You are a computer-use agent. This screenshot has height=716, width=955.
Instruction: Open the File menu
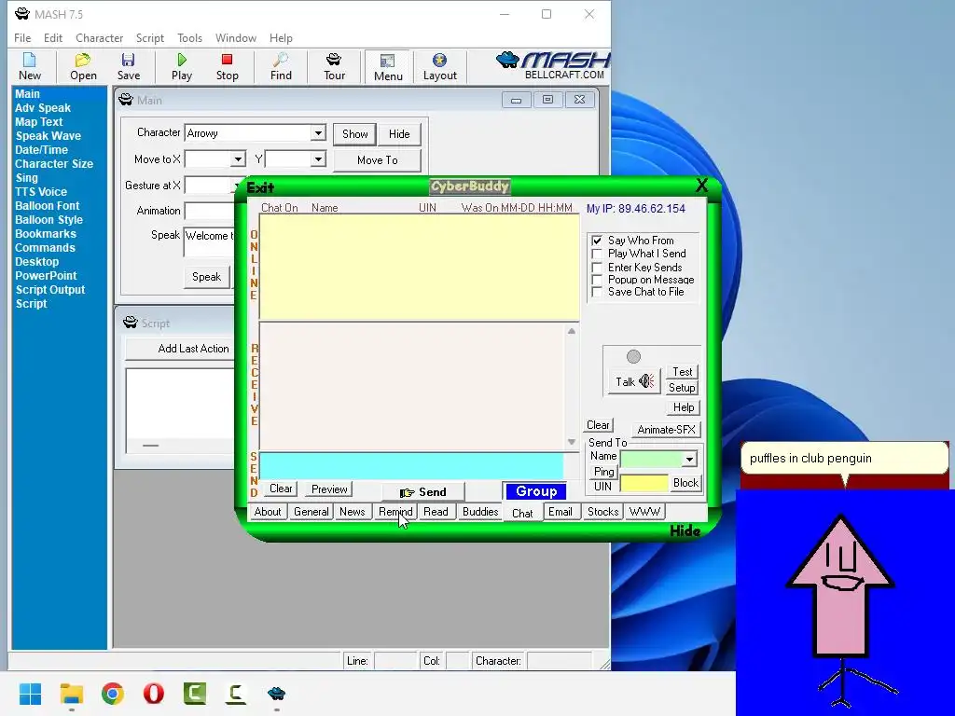(x=22, y=37)
